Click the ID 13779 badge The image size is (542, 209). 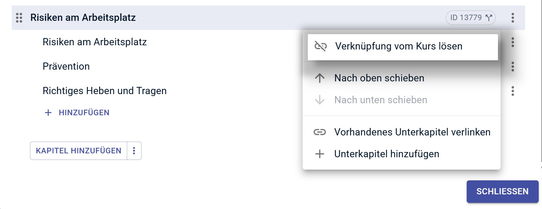[x=470, y=18]
